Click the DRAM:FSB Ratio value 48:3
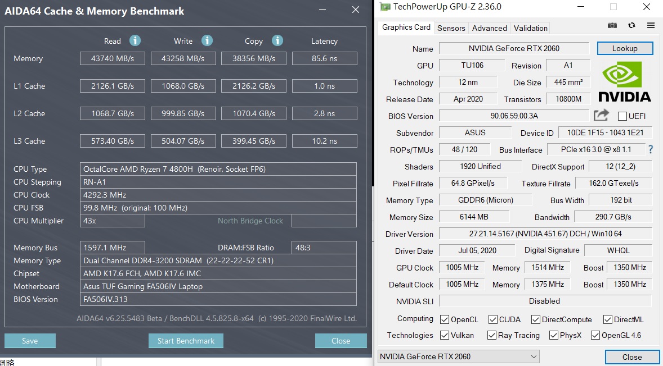 point(324,248)
